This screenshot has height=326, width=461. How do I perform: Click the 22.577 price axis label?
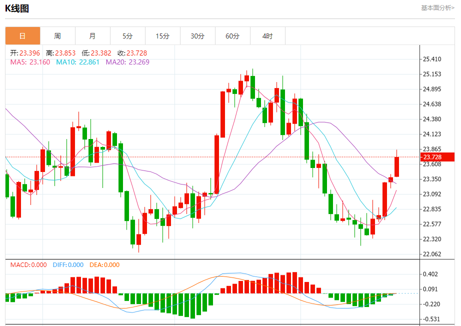pos(432,224)
